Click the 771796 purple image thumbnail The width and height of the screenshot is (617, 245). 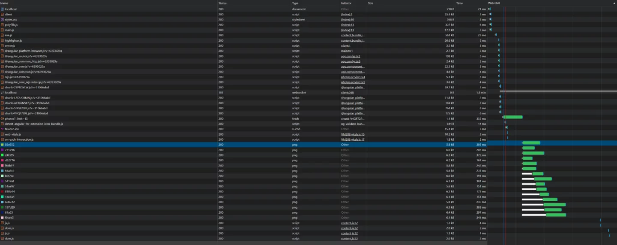point(2,150)
